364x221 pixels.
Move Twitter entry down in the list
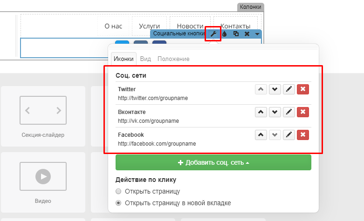(x=275, y=89)
